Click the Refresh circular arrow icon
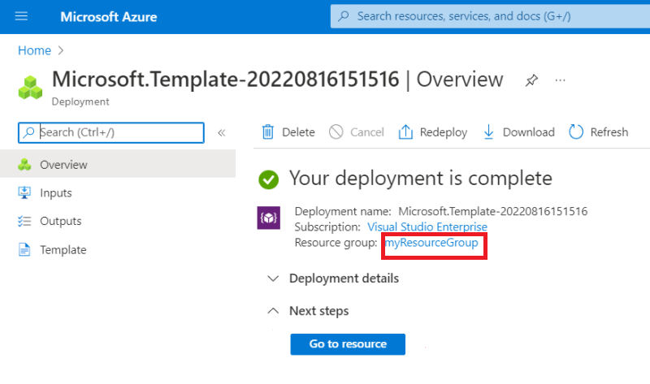The width and height of the screenshot is (650, 384). pos(577,132)
